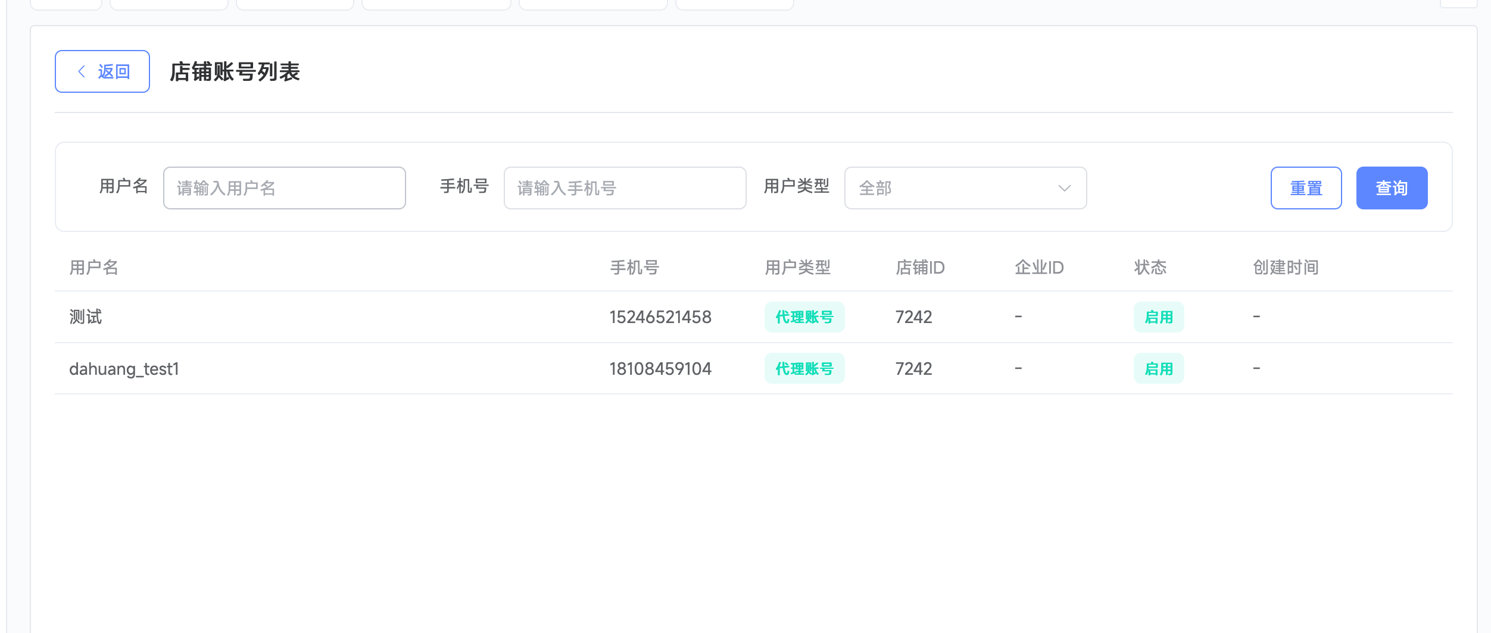Click the 企业ID column header
Screen dimensions: 1491x633
tap(1039, 268)
